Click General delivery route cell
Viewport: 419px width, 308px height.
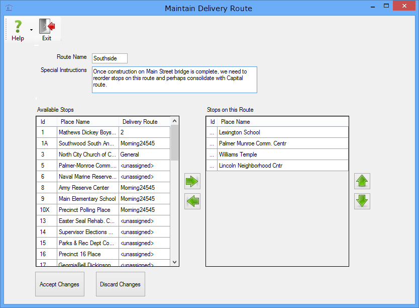(x=144, y=155)
